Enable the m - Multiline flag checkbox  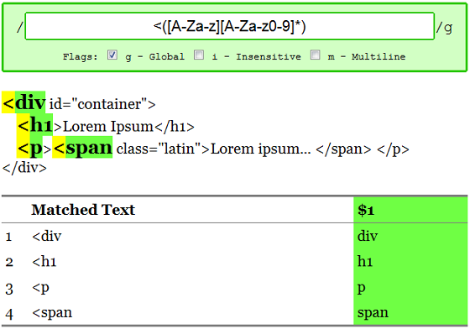(315, 55)
